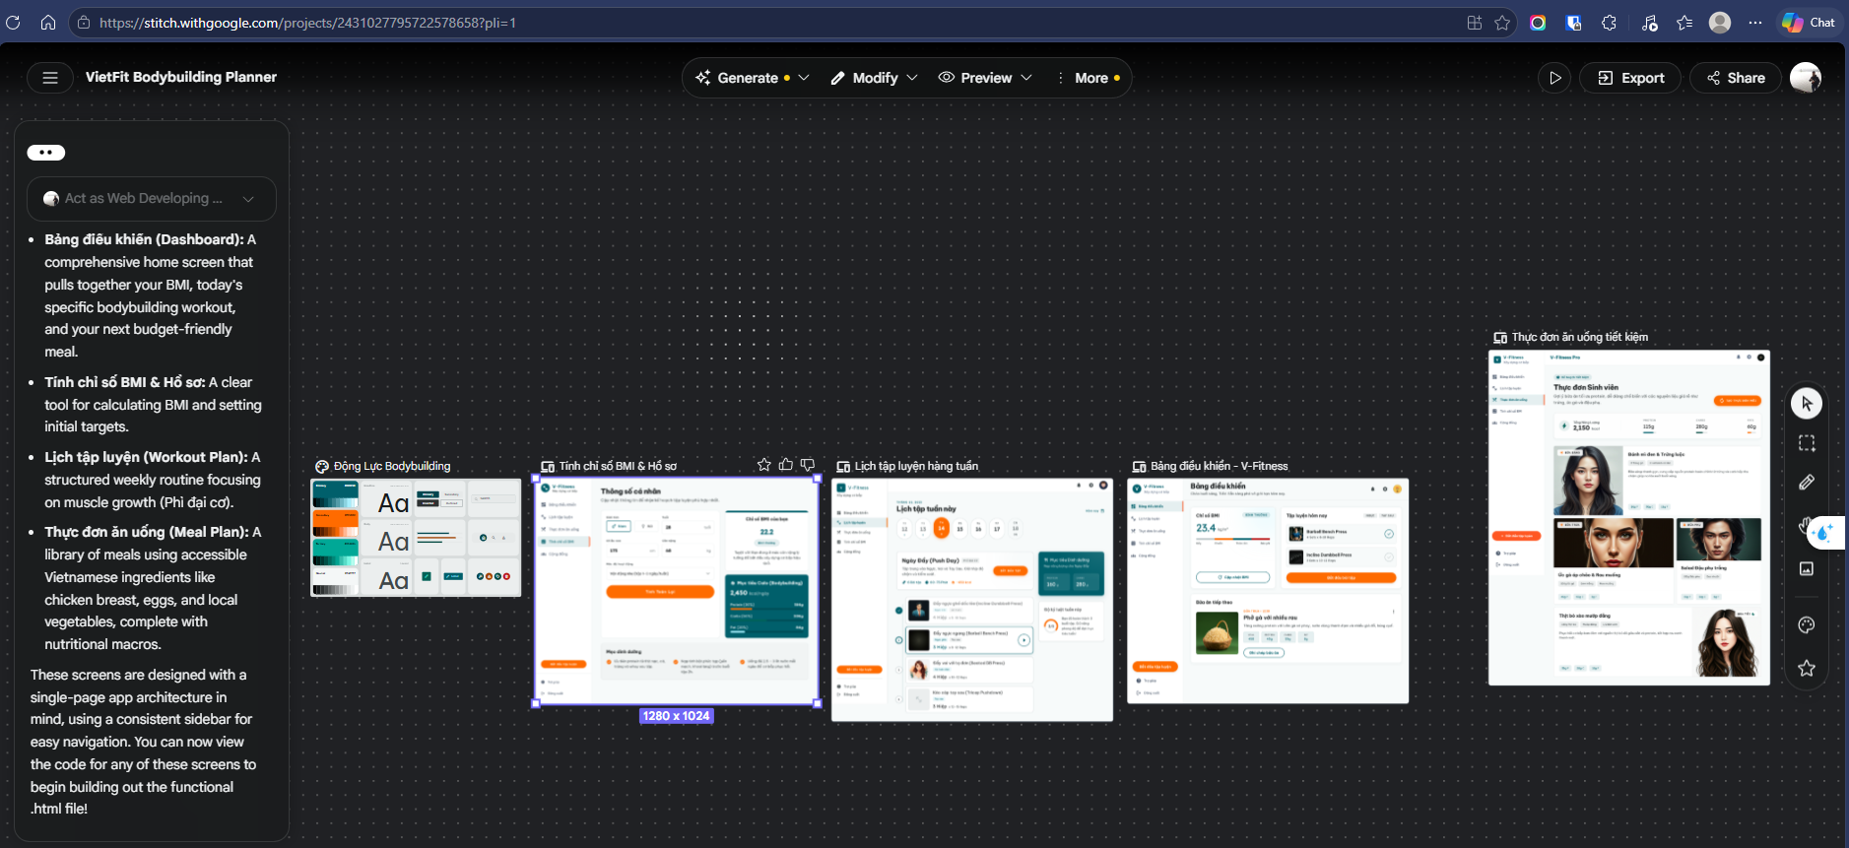Thumbs down the selected BMI screen
The height and width of the screenshot is (848, 1849).
pos(808,465)
